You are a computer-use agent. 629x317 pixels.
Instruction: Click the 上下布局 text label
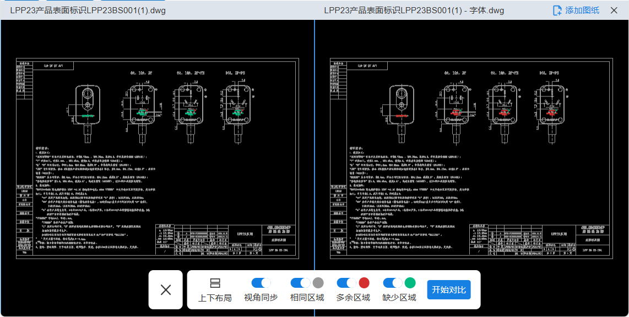(215, 298)
